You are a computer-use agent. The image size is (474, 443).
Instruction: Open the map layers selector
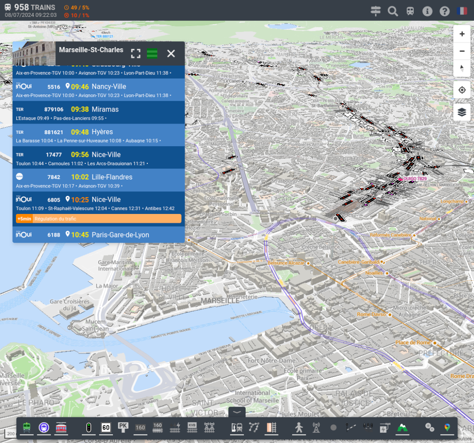click(x=462, y=112)
